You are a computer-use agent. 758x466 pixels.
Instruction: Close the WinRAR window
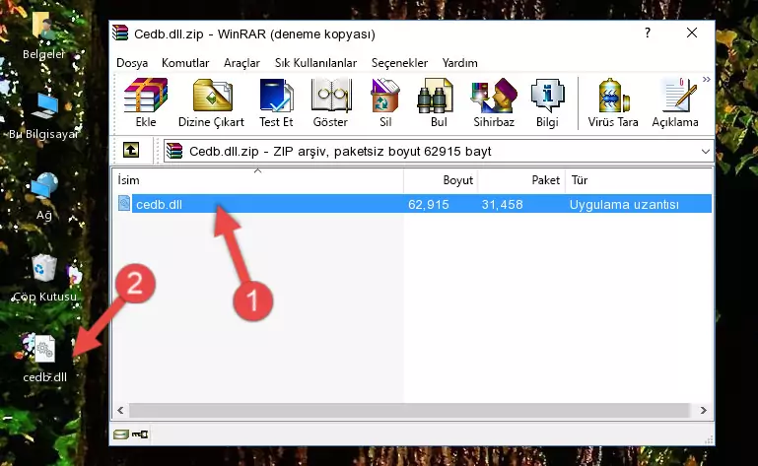click(x=692, y=33)
